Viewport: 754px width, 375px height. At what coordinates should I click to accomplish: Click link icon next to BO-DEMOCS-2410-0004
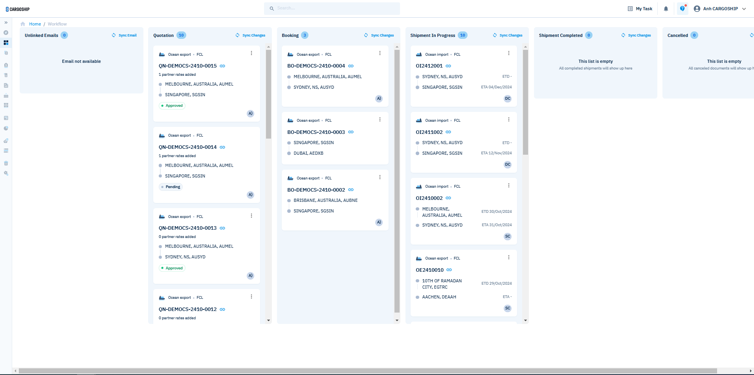tap(351, 66)
